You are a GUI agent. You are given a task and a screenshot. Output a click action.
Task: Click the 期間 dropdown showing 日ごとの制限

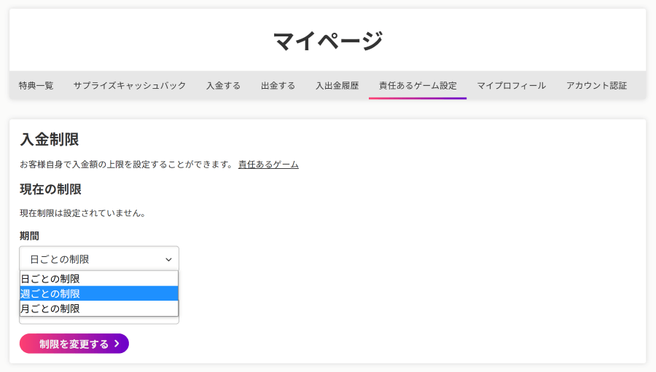click(x=99, y=259)
